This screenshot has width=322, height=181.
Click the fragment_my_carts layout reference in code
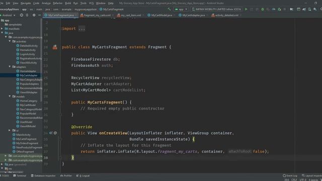click(x=177, y=151)
